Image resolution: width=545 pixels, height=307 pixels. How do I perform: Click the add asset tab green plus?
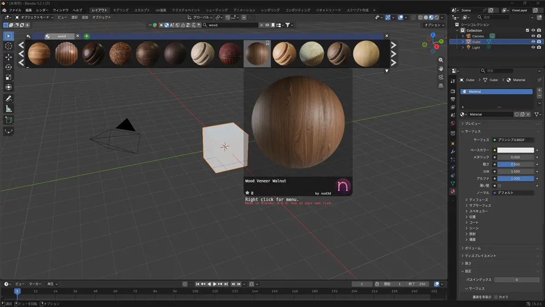pyautogui.click(x=86, y=36)
